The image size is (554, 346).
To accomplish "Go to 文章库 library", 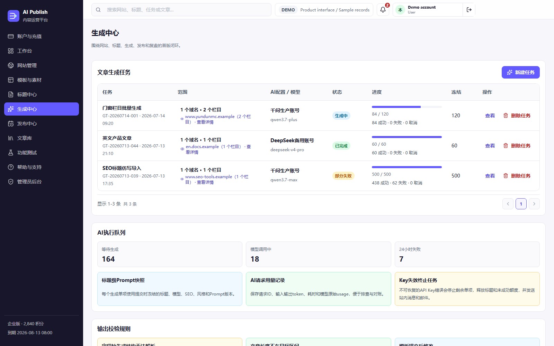I will [42, 138].
